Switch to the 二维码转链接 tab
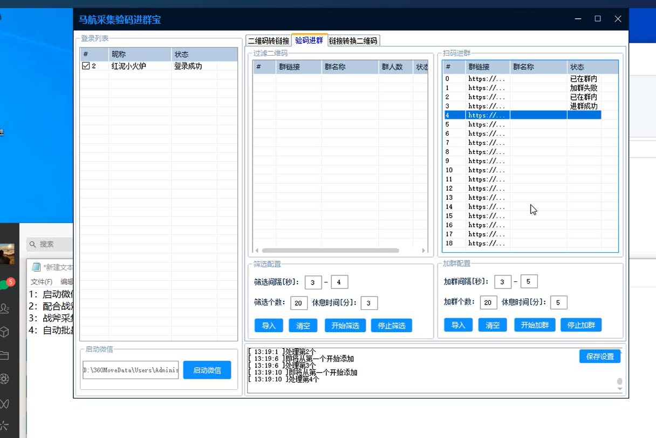 point(269,41)
